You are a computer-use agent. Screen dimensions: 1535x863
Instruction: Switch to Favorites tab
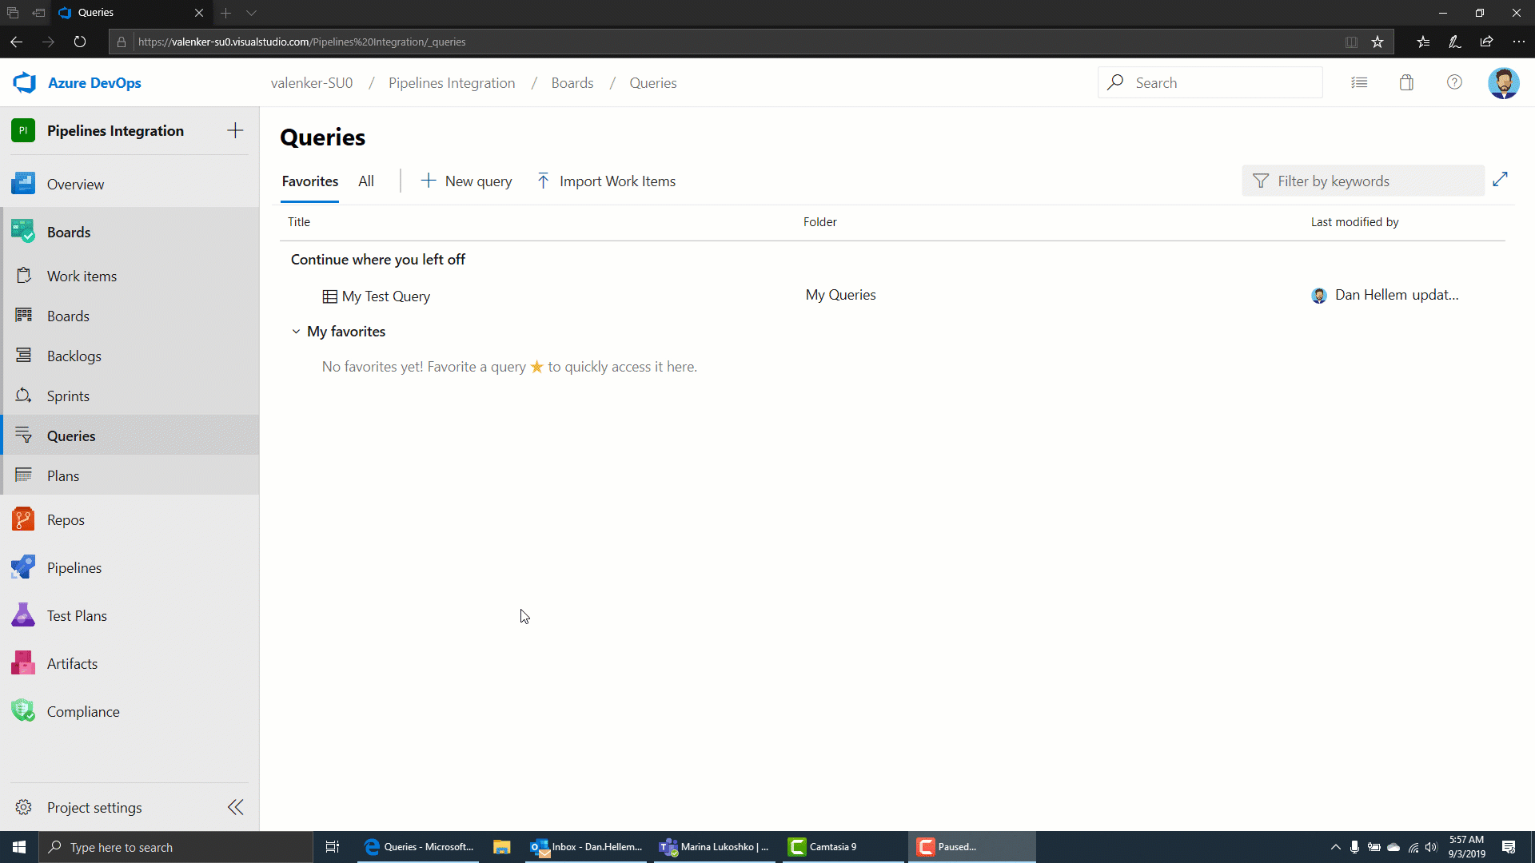coord(310,181)
